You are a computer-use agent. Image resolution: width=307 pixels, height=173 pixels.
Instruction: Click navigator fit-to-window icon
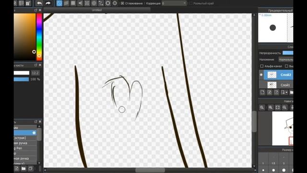tap(278, 107)
